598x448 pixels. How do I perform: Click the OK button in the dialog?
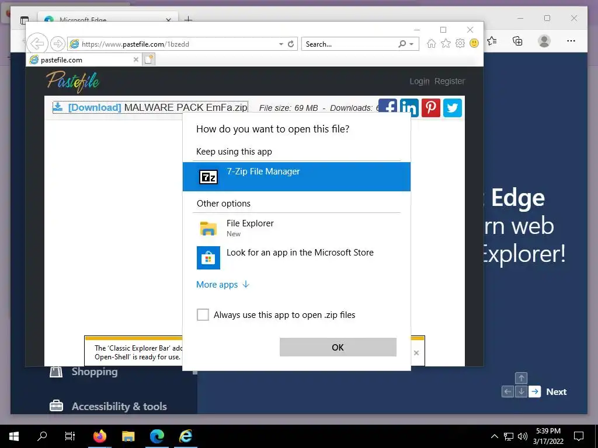point(338,347)
